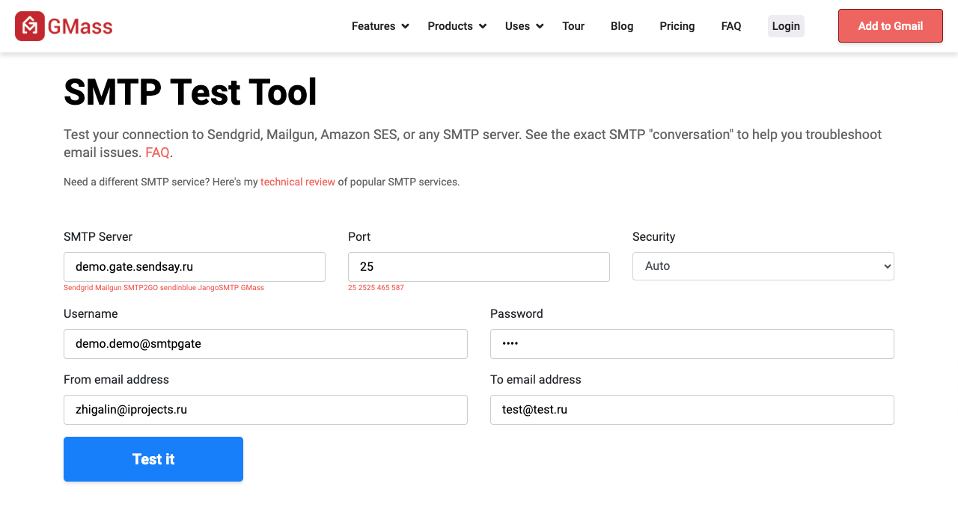958x516 pixels.
Task: Open the Pricing page
Action: pyautogui.click(x=677, y=25)
